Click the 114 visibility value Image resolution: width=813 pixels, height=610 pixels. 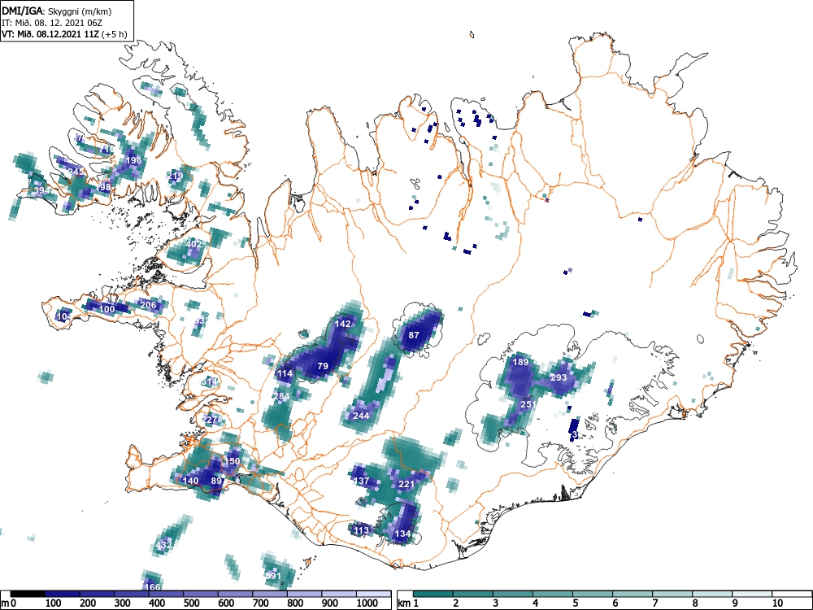(285, 373)
